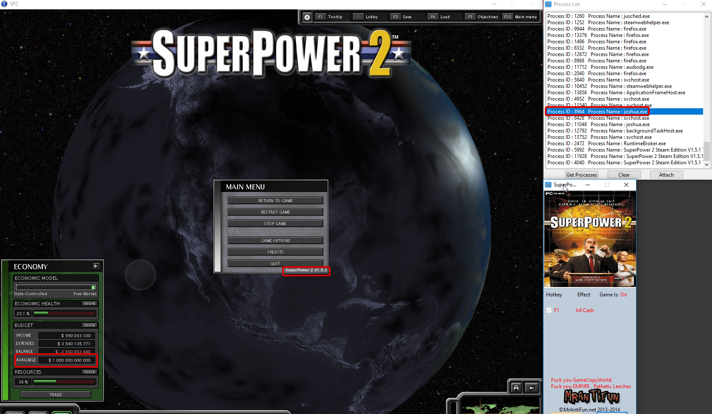
Task: Click the F1 Tooltip key icon
Action: coord(320,17)
